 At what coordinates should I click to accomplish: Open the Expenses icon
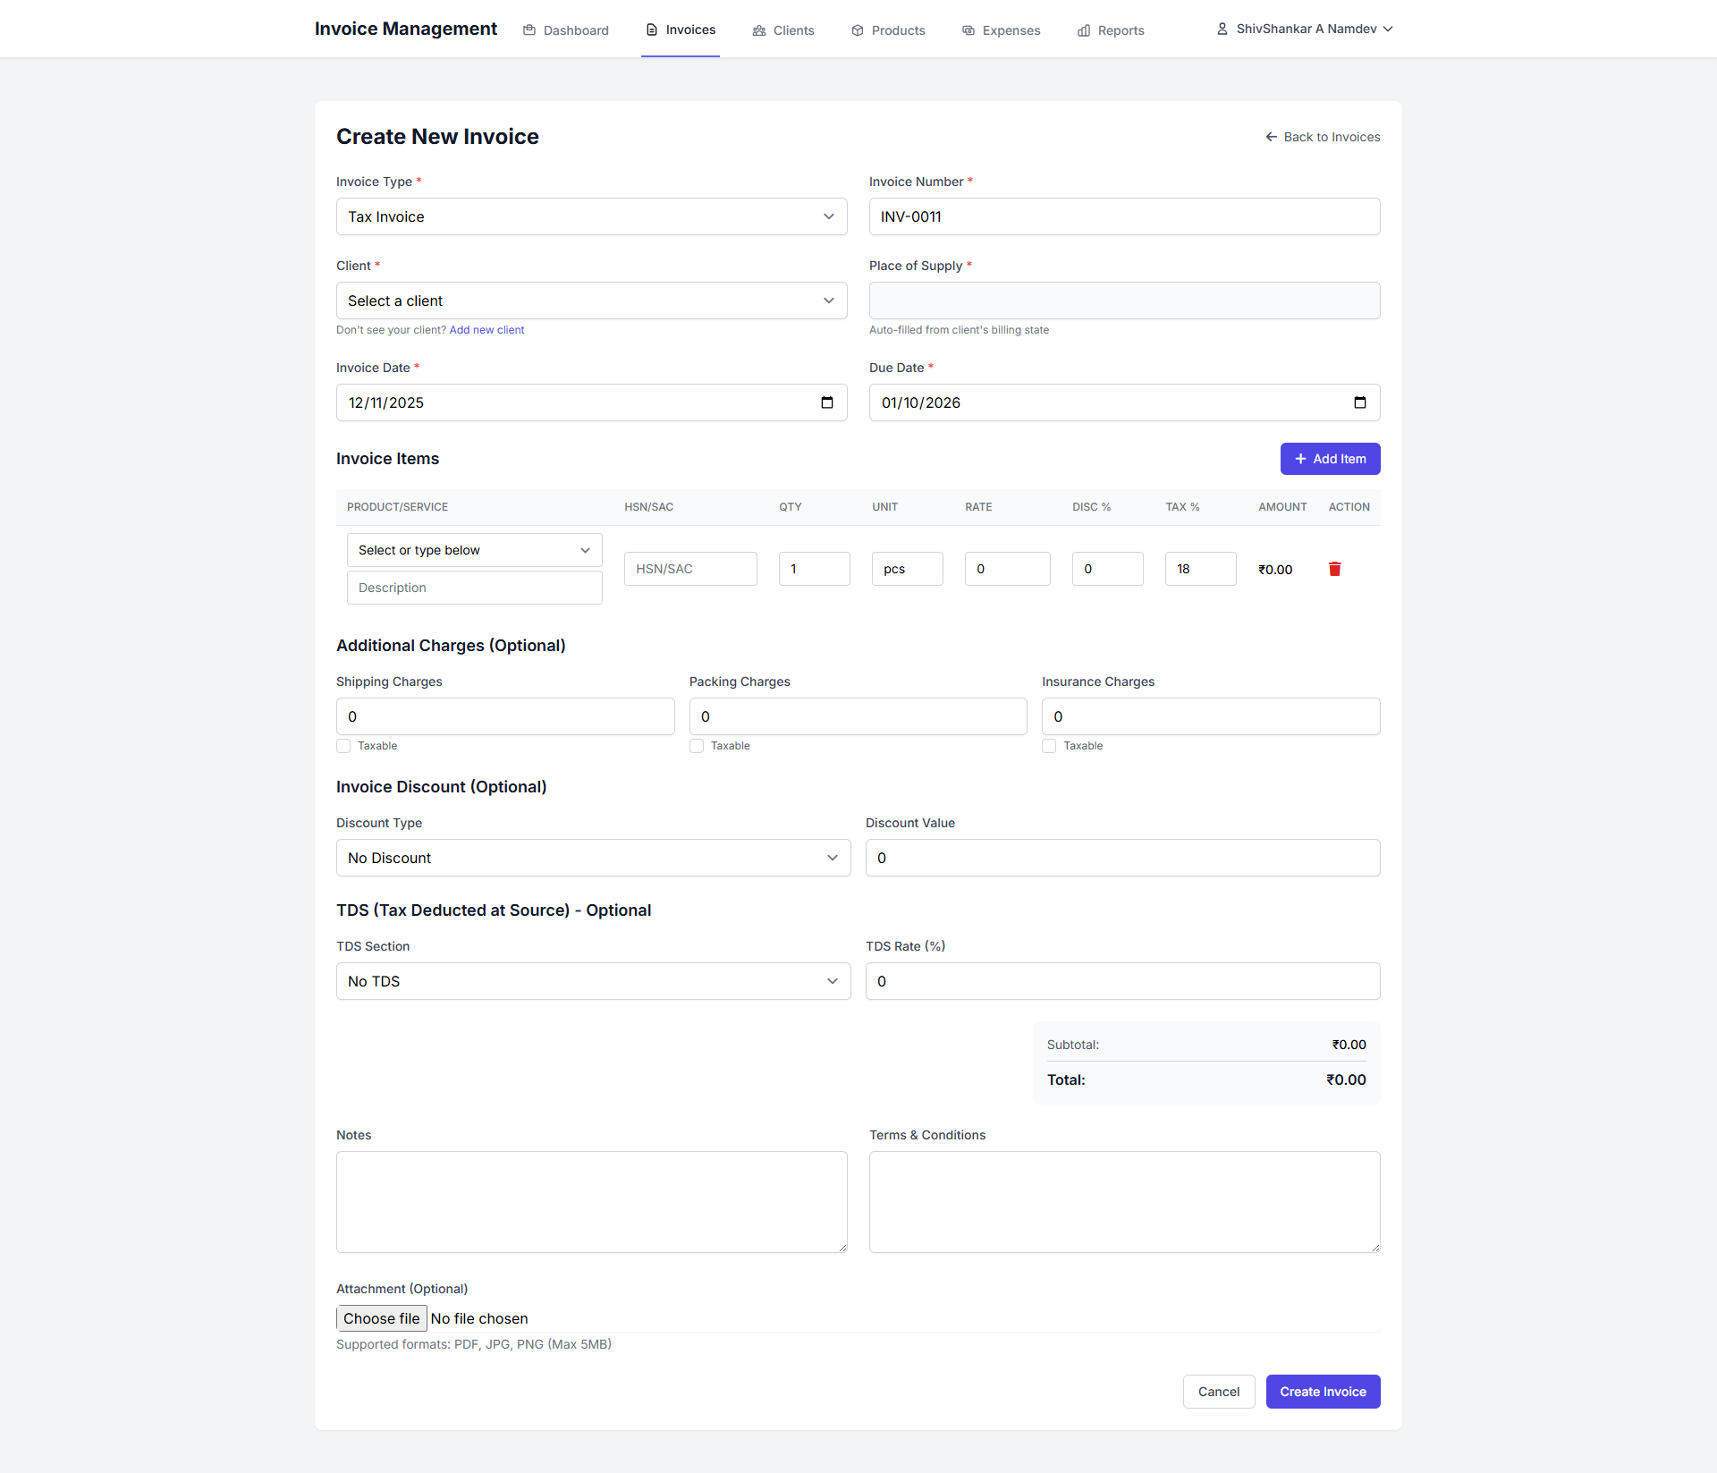coord(968,30)
